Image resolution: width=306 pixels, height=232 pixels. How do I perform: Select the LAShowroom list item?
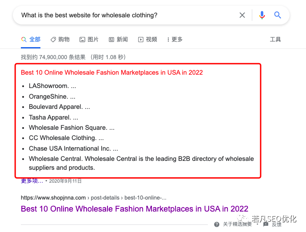tap(52, 86)
